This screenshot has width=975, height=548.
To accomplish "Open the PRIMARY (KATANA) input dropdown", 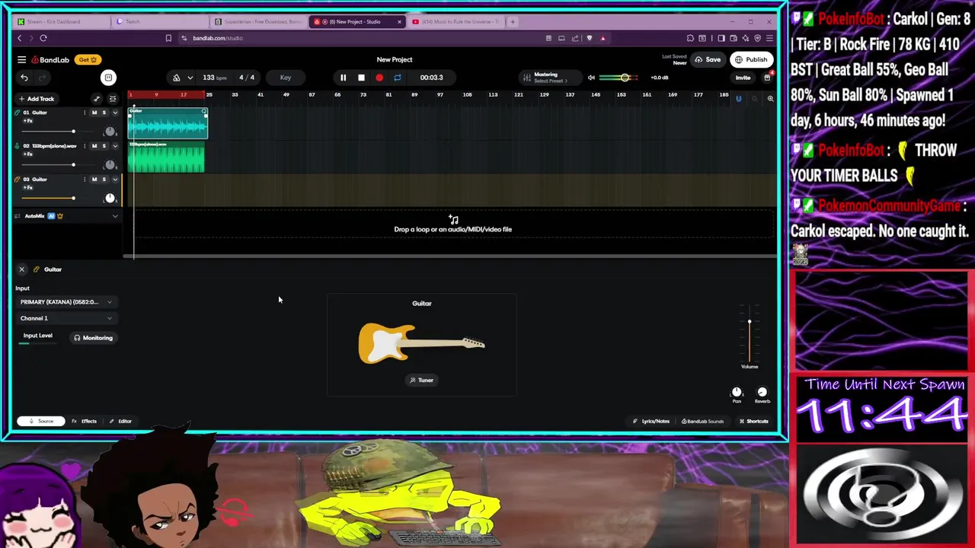I will (x=66, y=302).
